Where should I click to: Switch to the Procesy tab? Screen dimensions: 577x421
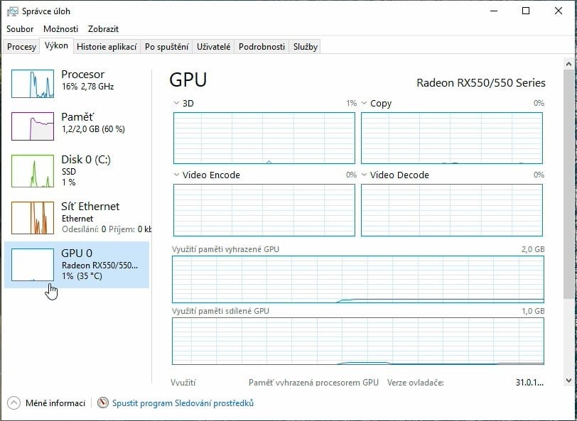21,46
